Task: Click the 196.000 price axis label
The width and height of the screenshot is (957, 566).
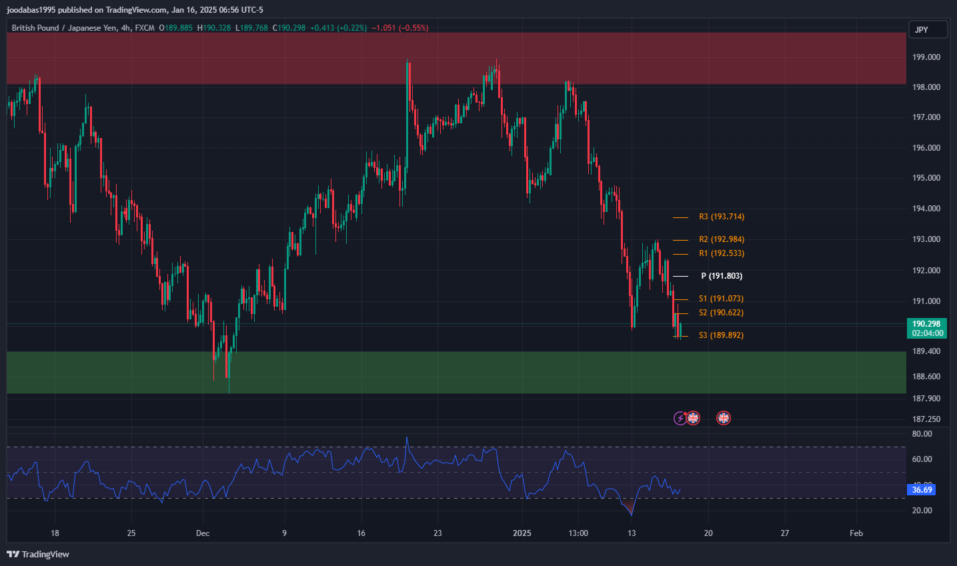Action: [x=926, y=148]
